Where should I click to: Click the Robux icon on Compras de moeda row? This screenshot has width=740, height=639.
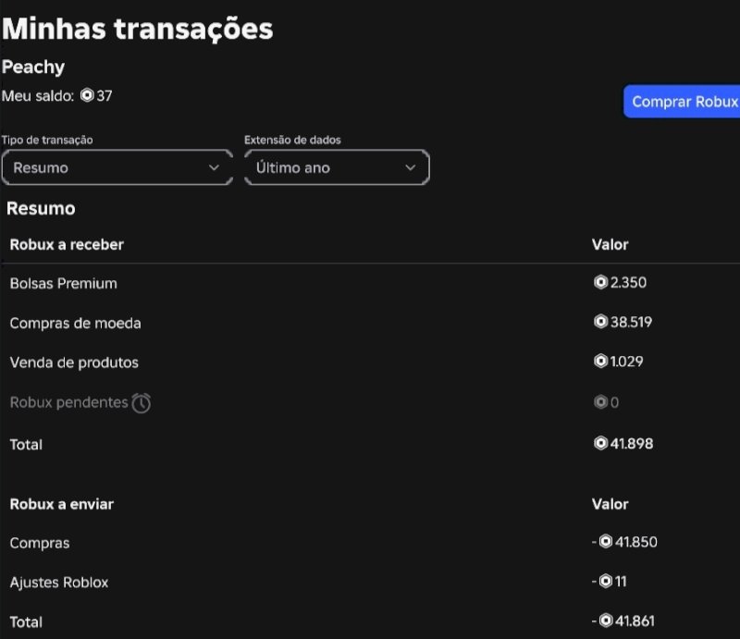click(x=600, y=323)
